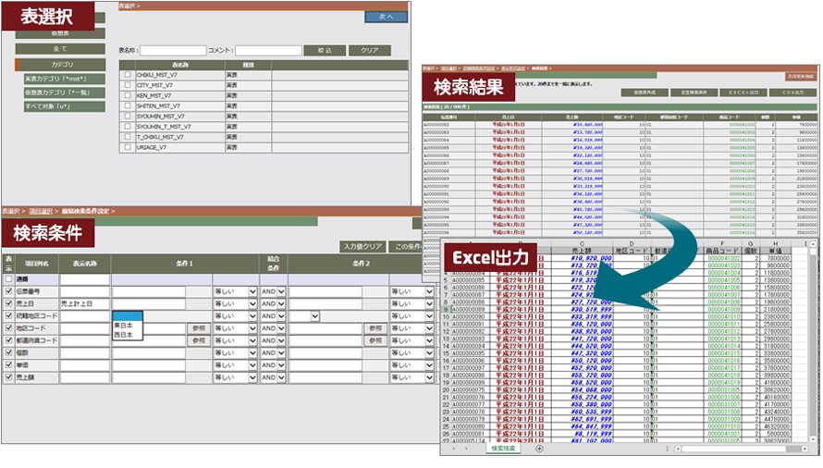Click EXCEL出力 button in search results
823x468 pixels.
743,92
